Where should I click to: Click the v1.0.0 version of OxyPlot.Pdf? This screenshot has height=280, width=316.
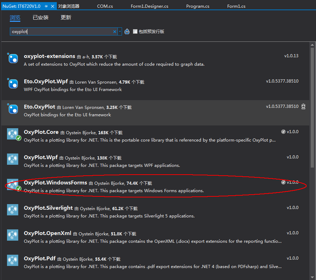(x=293, y=258)
